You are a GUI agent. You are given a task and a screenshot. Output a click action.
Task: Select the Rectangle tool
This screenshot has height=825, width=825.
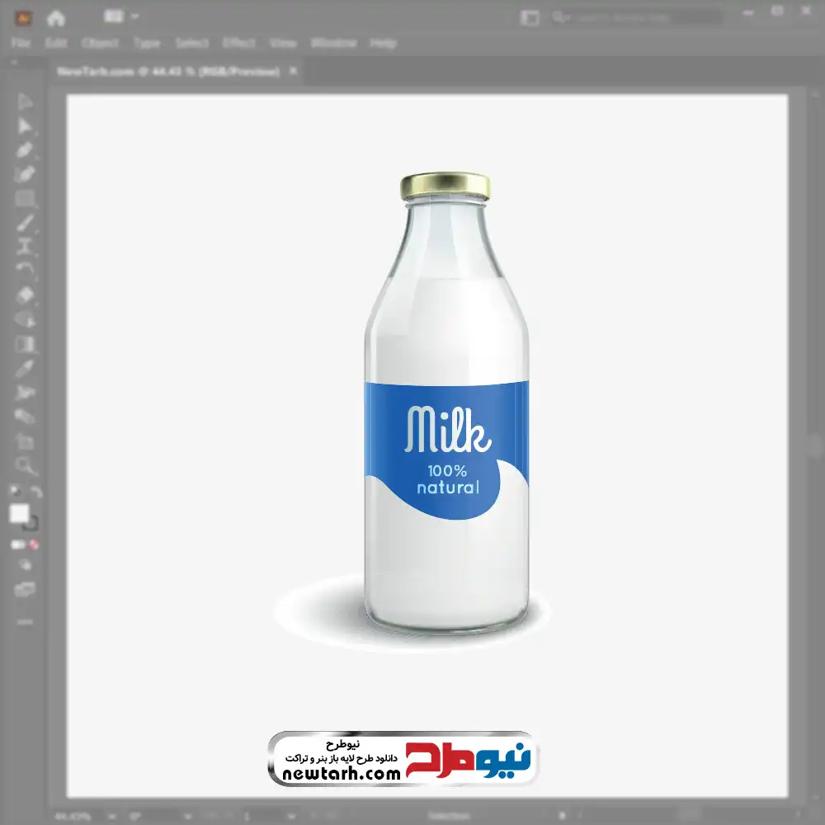pyautogui.click(x=25, y=199)
